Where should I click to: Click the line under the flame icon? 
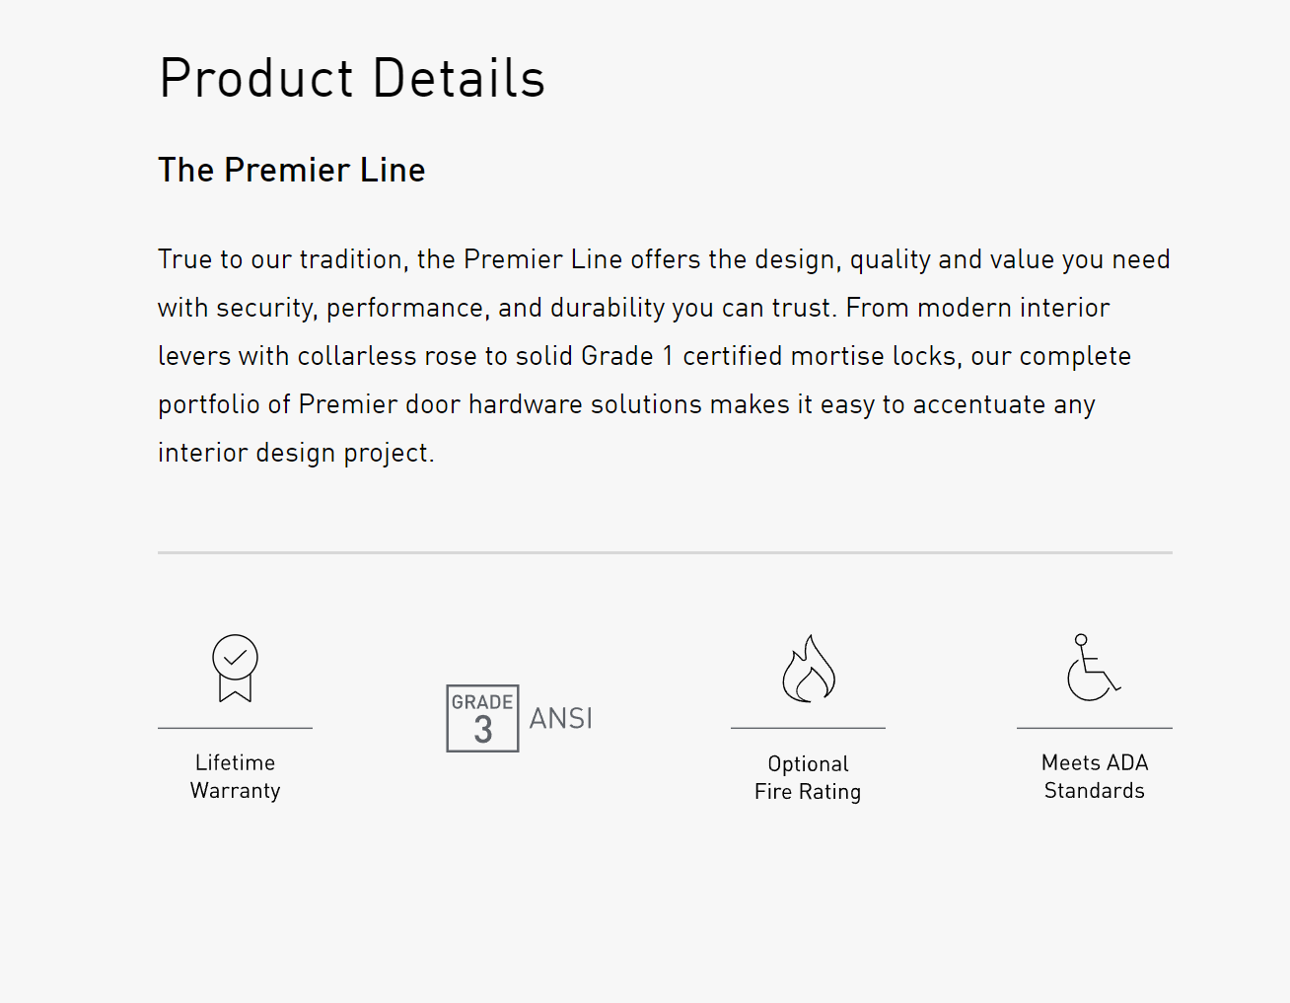808,728
